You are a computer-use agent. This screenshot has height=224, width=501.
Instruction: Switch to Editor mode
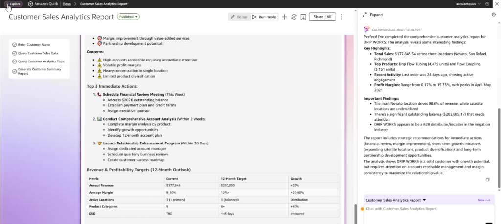click(239, 17)
